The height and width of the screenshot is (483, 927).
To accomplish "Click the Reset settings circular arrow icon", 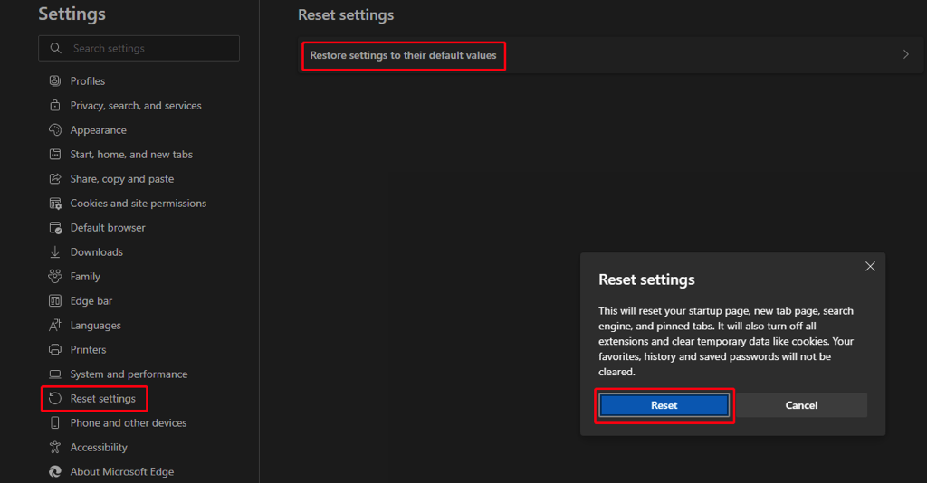I will click(55, 399).
